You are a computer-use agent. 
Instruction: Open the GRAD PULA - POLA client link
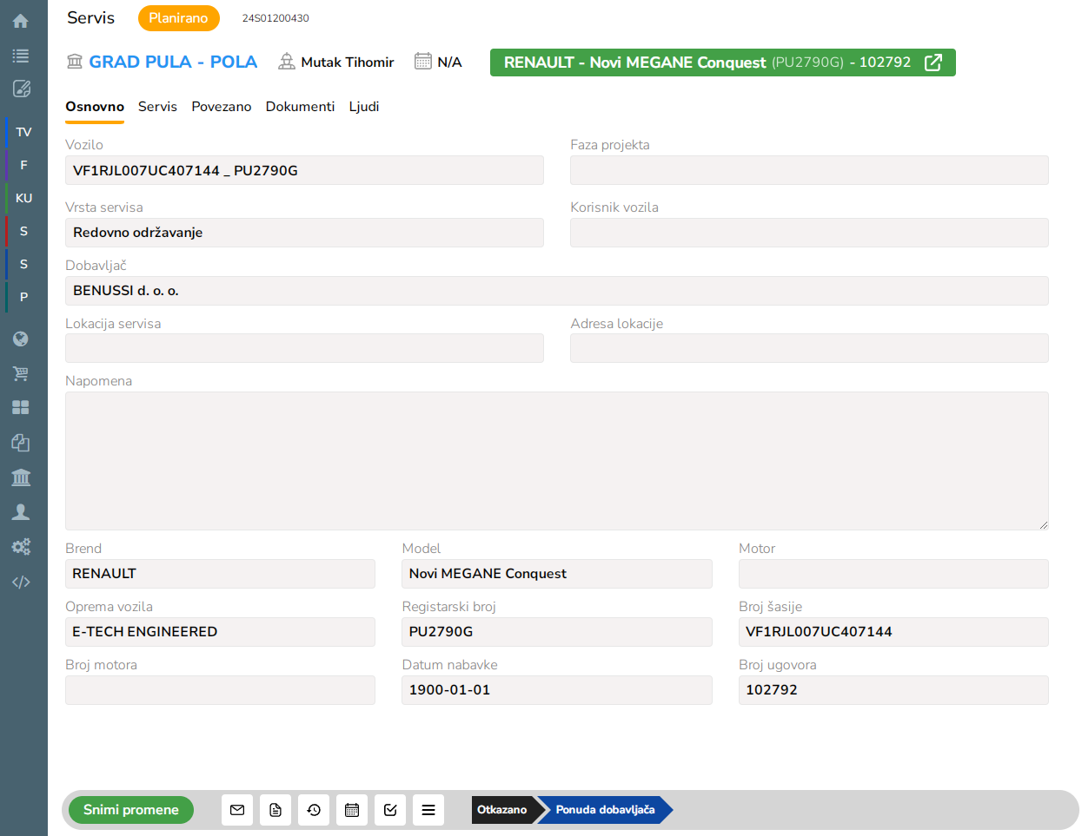click(173, 62)
